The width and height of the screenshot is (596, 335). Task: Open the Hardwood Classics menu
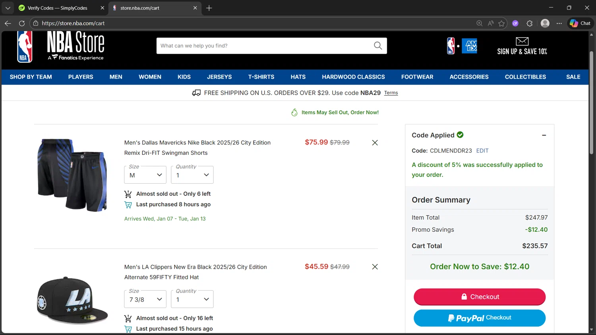[353, 77]
